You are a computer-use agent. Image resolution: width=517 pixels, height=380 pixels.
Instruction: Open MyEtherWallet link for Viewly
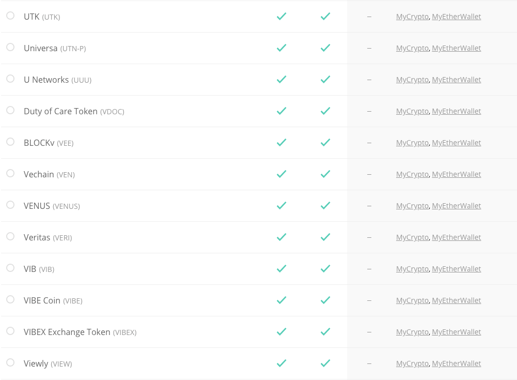[457, 363]
